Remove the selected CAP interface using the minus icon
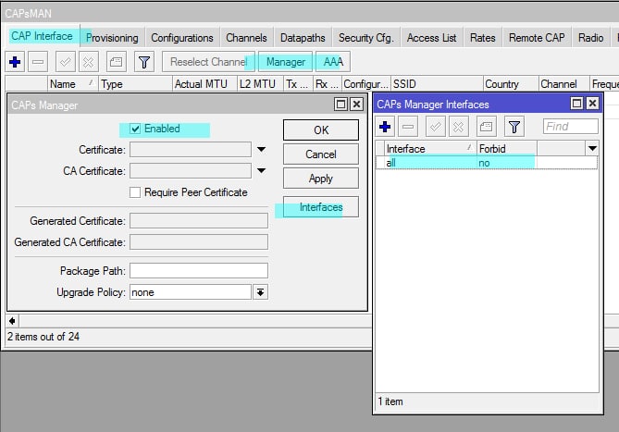The width and height of the screenshot is (619, 432). pyautogui.click(x=38, y=62)
